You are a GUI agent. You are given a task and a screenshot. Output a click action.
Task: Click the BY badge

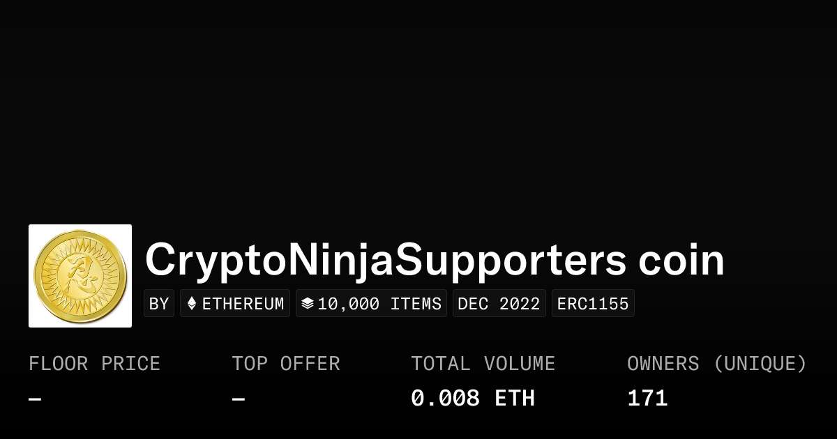click(159, 304)
